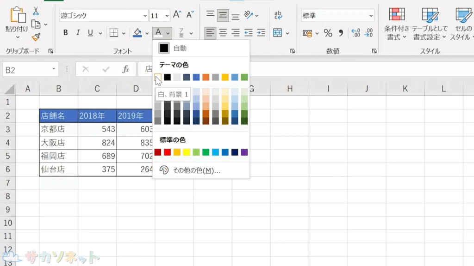Click the Paste clipboard icon
This screenshot has height=266, width=474.
pyautogui.click(x=17, y=15)
